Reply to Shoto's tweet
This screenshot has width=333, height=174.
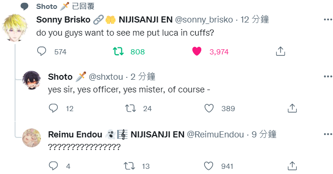coord(53,108)
